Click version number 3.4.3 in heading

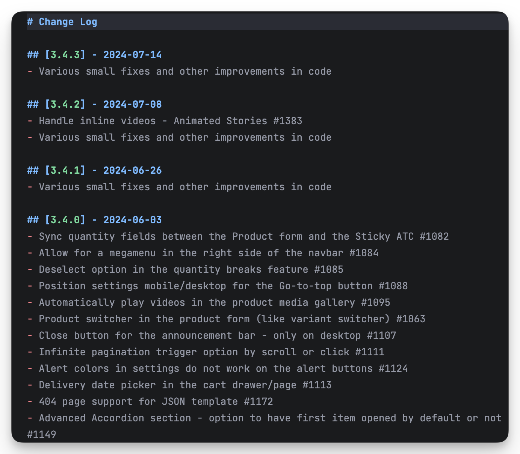[x=65, y=55]
